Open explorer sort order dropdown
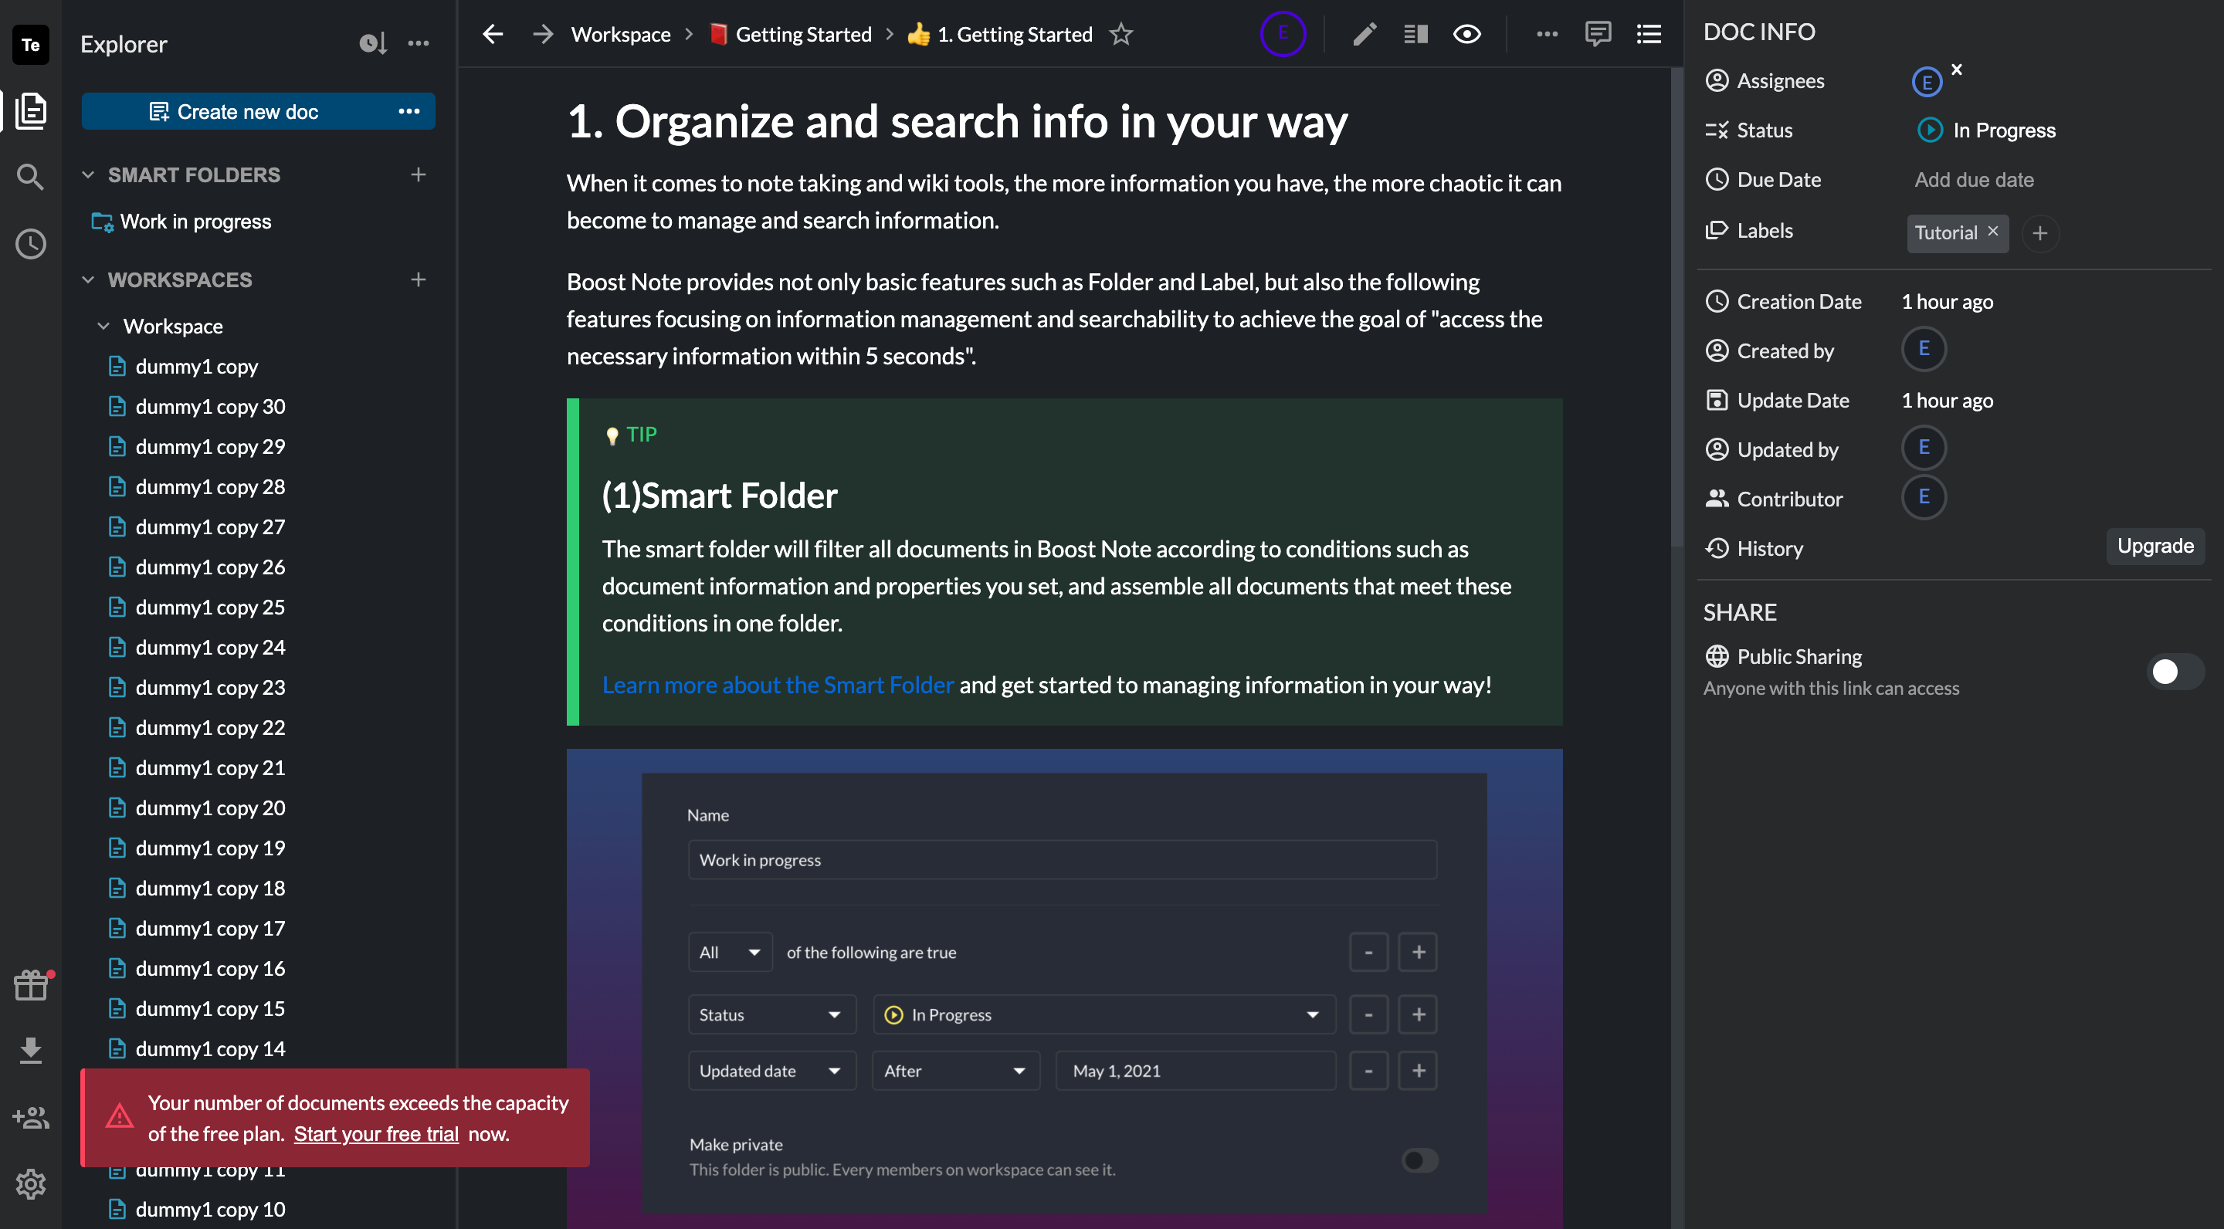Screen dimensions: 2224x1229 (372, 43)
